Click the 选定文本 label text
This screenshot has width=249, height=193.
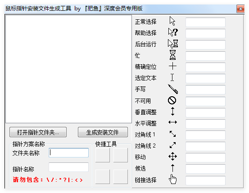pos(145,78)
